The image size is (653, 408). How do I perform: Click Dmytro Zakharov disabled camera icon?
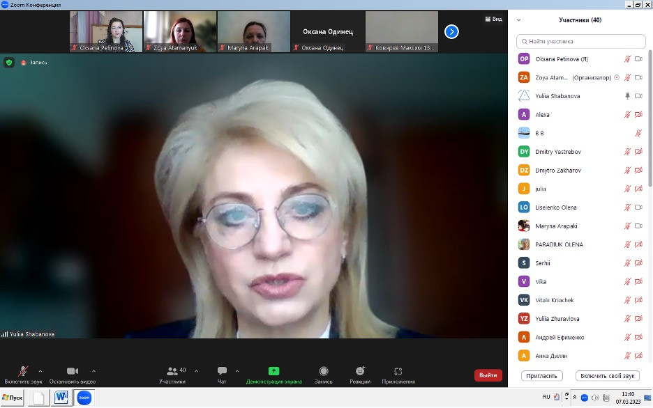638,171
